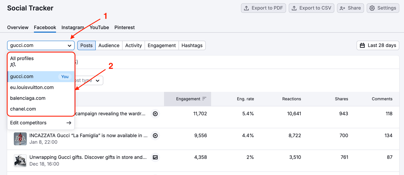Sort by the Reactions column
The width and height of the screenshot is (404, 175).
(292, 99)
